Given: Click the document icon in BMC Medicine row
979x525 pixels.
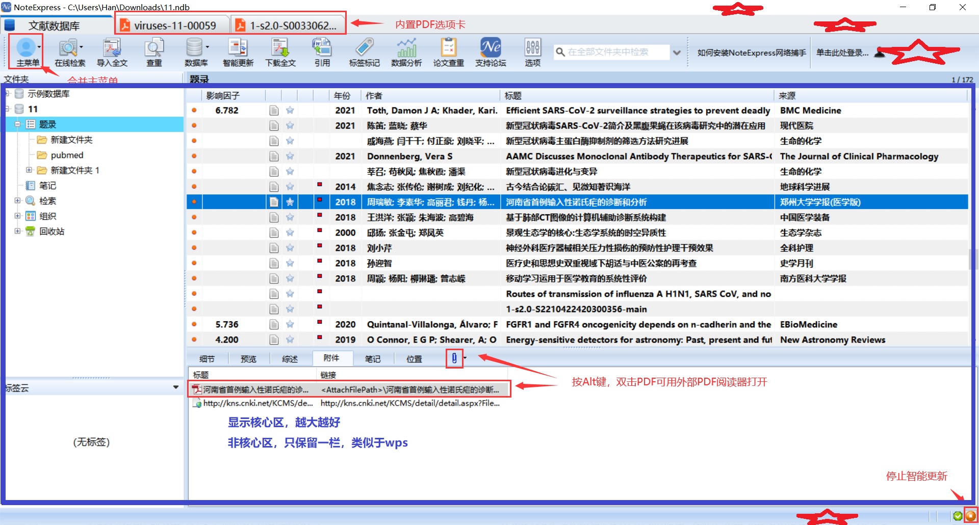Looking at the screenshot, I should point(274,111).
